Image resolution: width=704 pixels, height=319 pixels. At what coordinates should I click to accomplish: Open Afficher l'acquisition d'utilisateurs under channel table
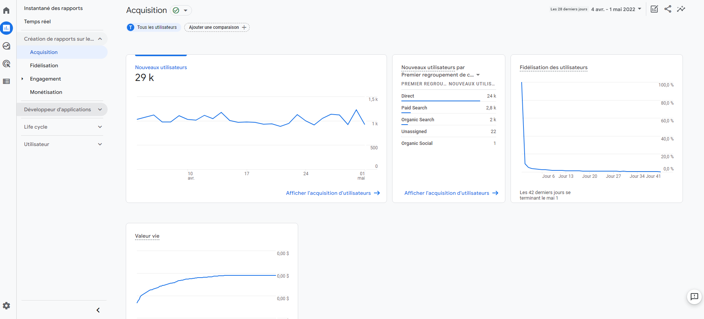pos(451,193)
